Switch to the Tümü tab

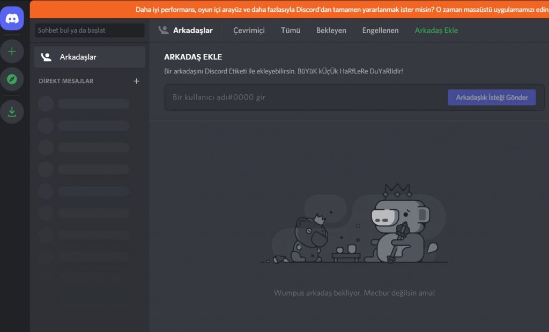coord(290,31)
